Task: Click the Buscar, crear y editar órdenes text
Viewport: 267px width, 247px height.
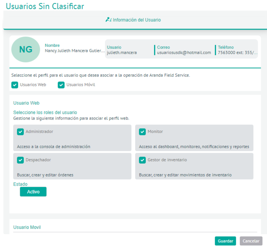Action: coord(45,175)
